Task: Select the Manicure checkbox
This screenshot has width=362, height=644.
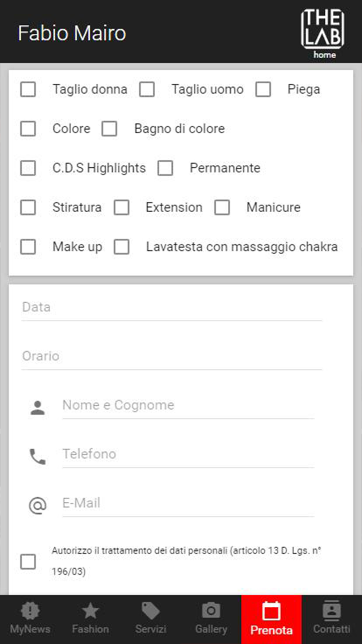Action: [x=222, y=208]
